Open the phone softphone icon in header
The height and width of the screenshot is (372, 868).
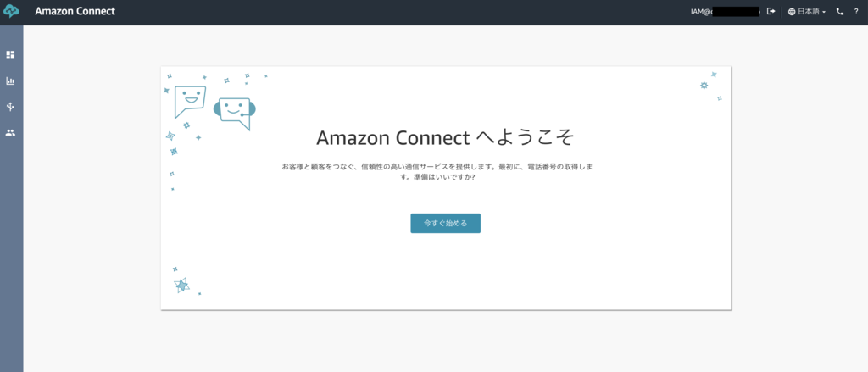coord(840,11)
